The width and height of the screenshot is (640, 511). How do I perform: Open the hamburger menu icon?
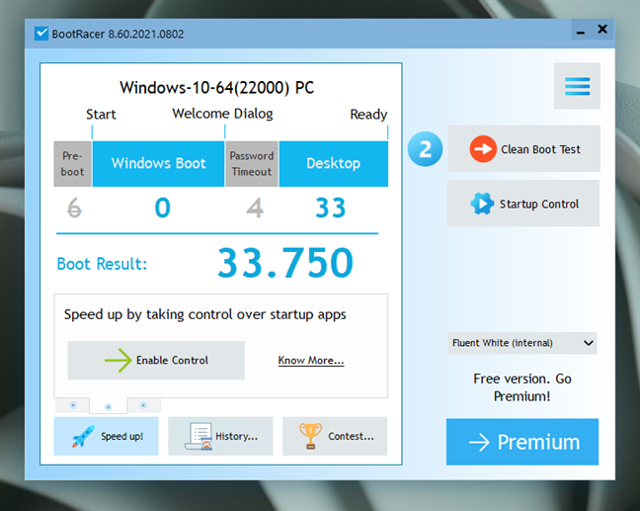[x=577, y=86]
